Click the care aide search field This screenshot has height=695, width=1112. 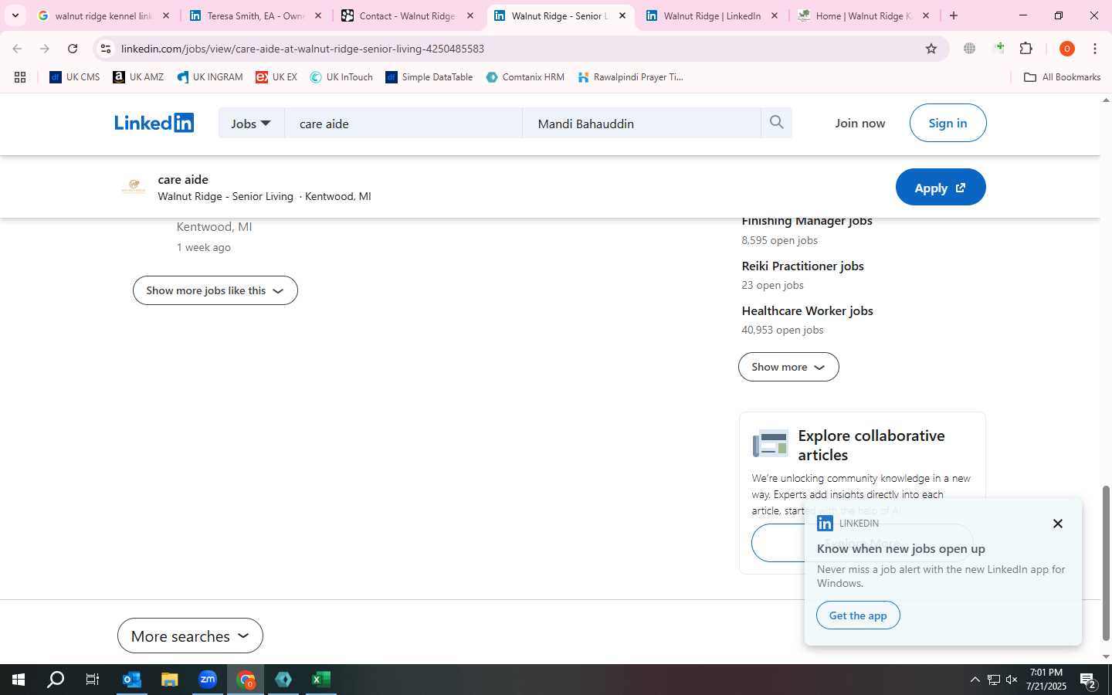coord(403,123)
